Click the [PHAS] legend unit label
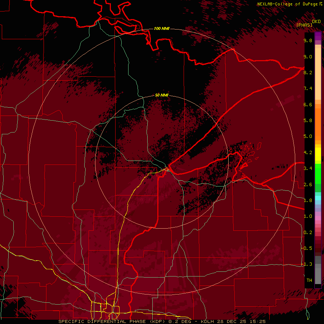 [304, 25]
